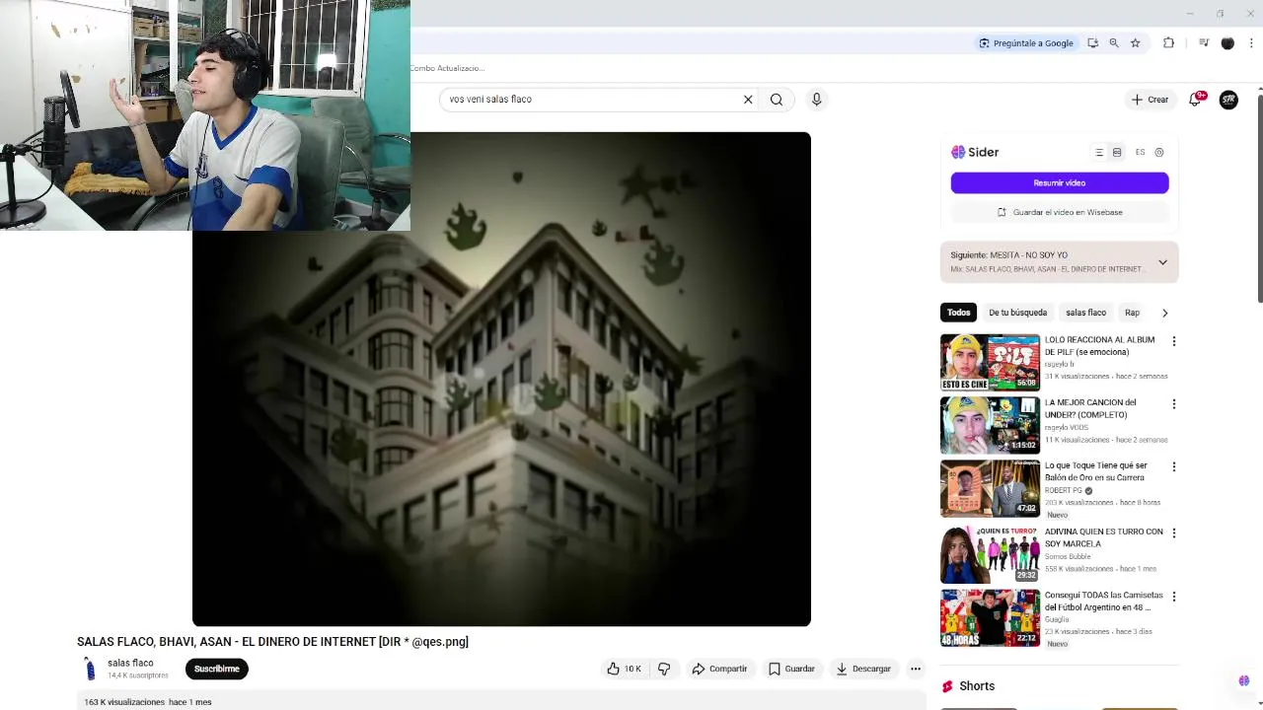
Task: Open the Balón de Oro video thumbnail
Action: coord(990,488)
